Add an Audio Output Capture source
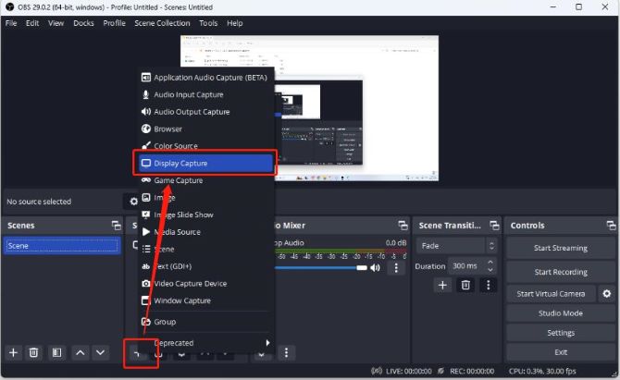 point(205,112)
